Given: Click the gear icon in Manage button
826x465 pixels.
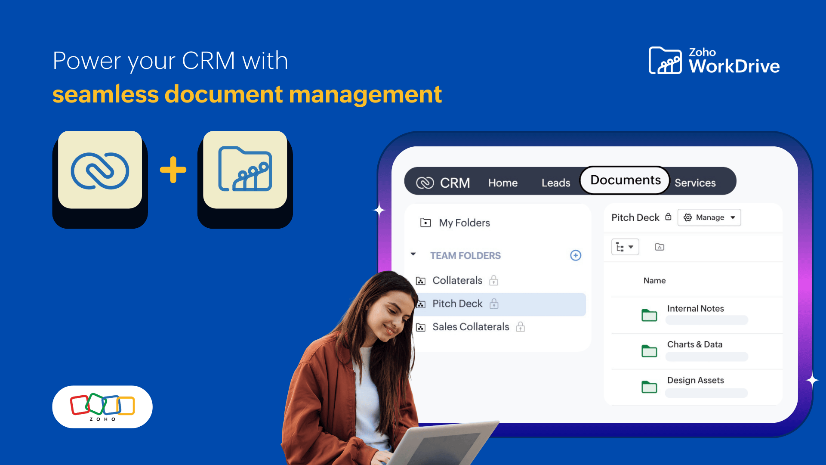Looking at the screenshot, I should pos(687,217).
